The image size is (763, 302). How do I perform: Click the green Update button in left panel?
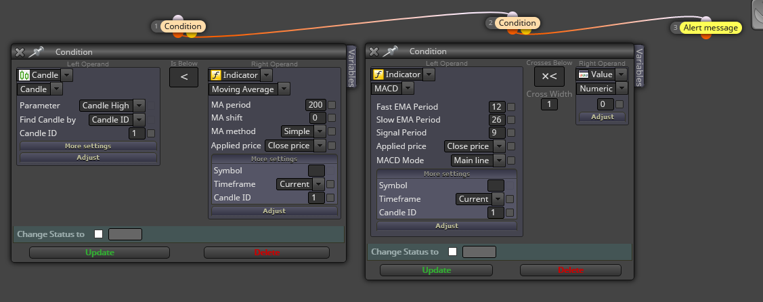pyautogui.click(x=100, y=253)
